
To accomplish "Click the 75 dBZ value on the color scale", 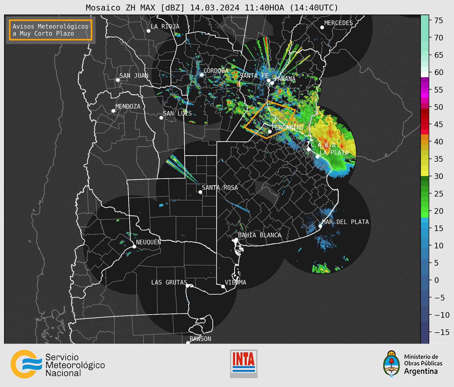I will pyautogui.click(x=438, y=20).
